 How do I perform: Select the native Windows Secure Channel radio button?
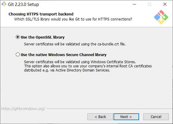click(18, 55)
